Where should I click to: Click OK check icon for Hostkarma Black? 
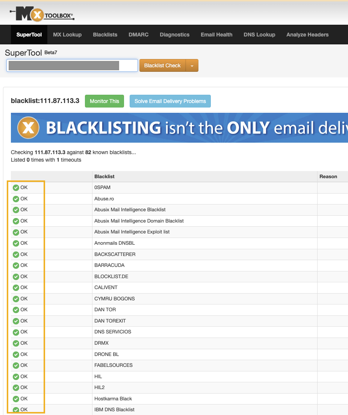(16, 399)
